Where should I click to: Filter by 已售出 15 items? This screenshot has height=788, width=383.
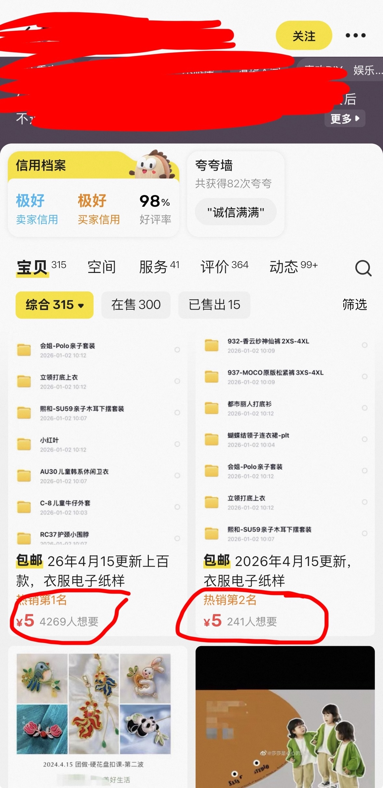point(214,305)
